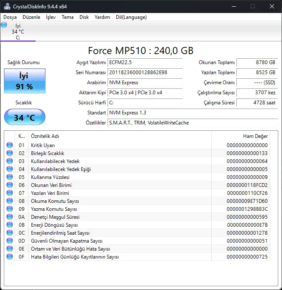Click the CrystalDiskInfo title bar app icon
This screenshot has height=290, width=282.
pyautogui.click(x=7, y=6)
